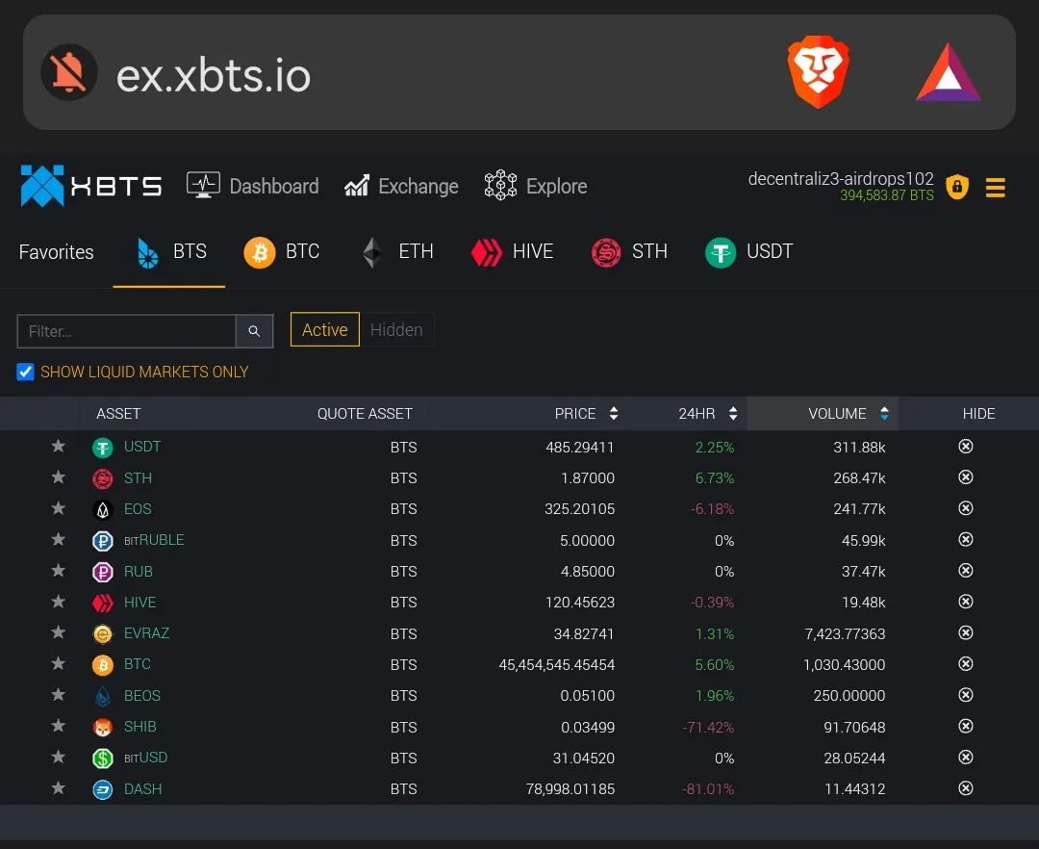Hide the STH market row
Image resolution: width=1039 pixels, height=849 pixels.
[x=966, y=477]
